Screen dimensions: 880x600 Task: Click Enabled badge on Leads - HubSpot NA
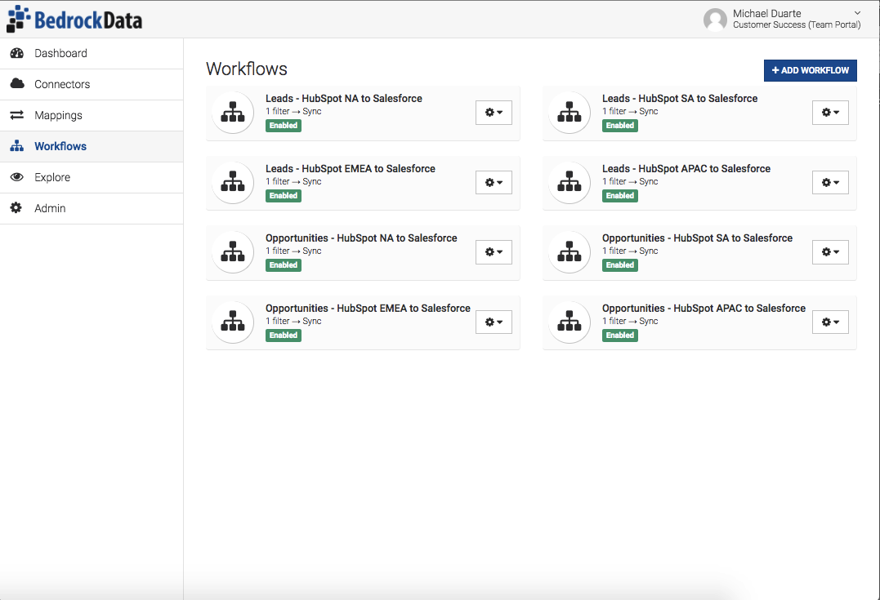(284, 126)
